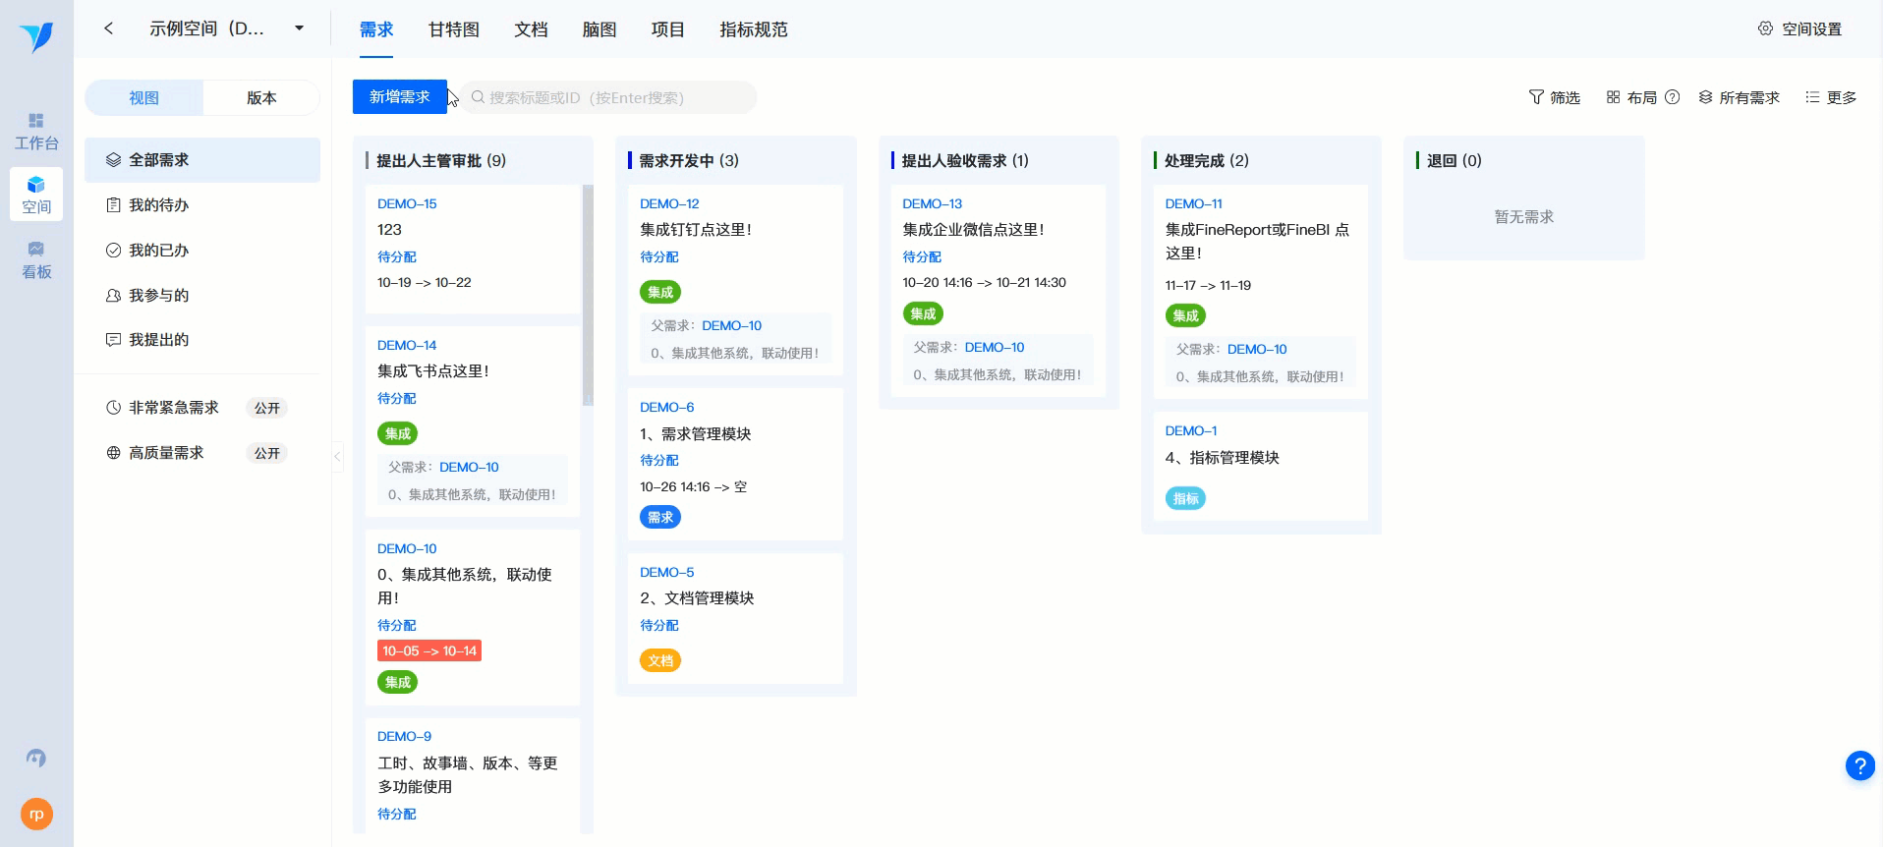Open the blue floating help button

click(1859, 765)
